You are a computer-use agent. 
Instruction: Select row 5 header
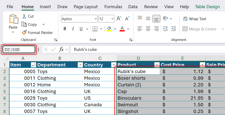tap(5, 91)
